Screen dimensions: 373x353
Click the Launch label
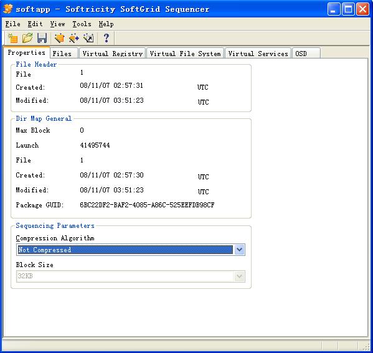[x=27, y=145]
